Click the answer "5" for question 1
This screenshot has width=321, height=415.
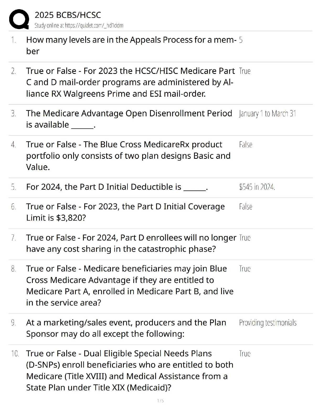point(241,40)
